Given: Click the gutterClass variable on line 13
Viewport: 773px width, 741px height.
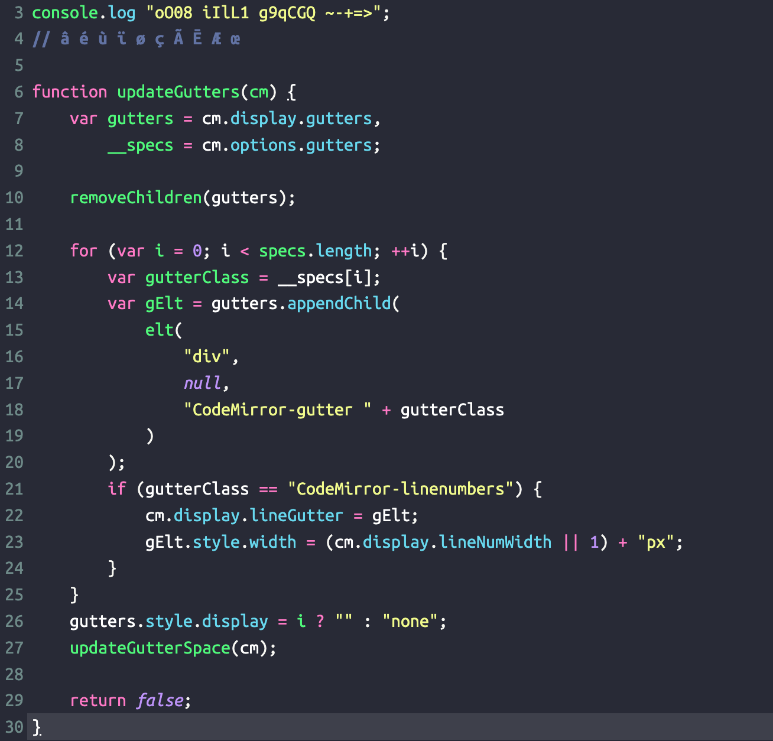Looking at the screenshot, I should coord(197,277).
